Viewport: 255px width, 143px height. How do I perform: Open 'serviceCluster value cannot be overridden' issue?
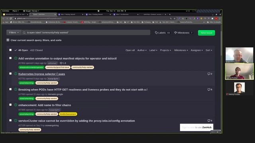click(x=76, y=121)
